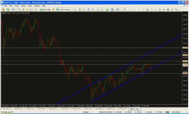The image size is (189, 114).
Task: Toggle the Terminal window icon
Action: [x=31, y=10]
